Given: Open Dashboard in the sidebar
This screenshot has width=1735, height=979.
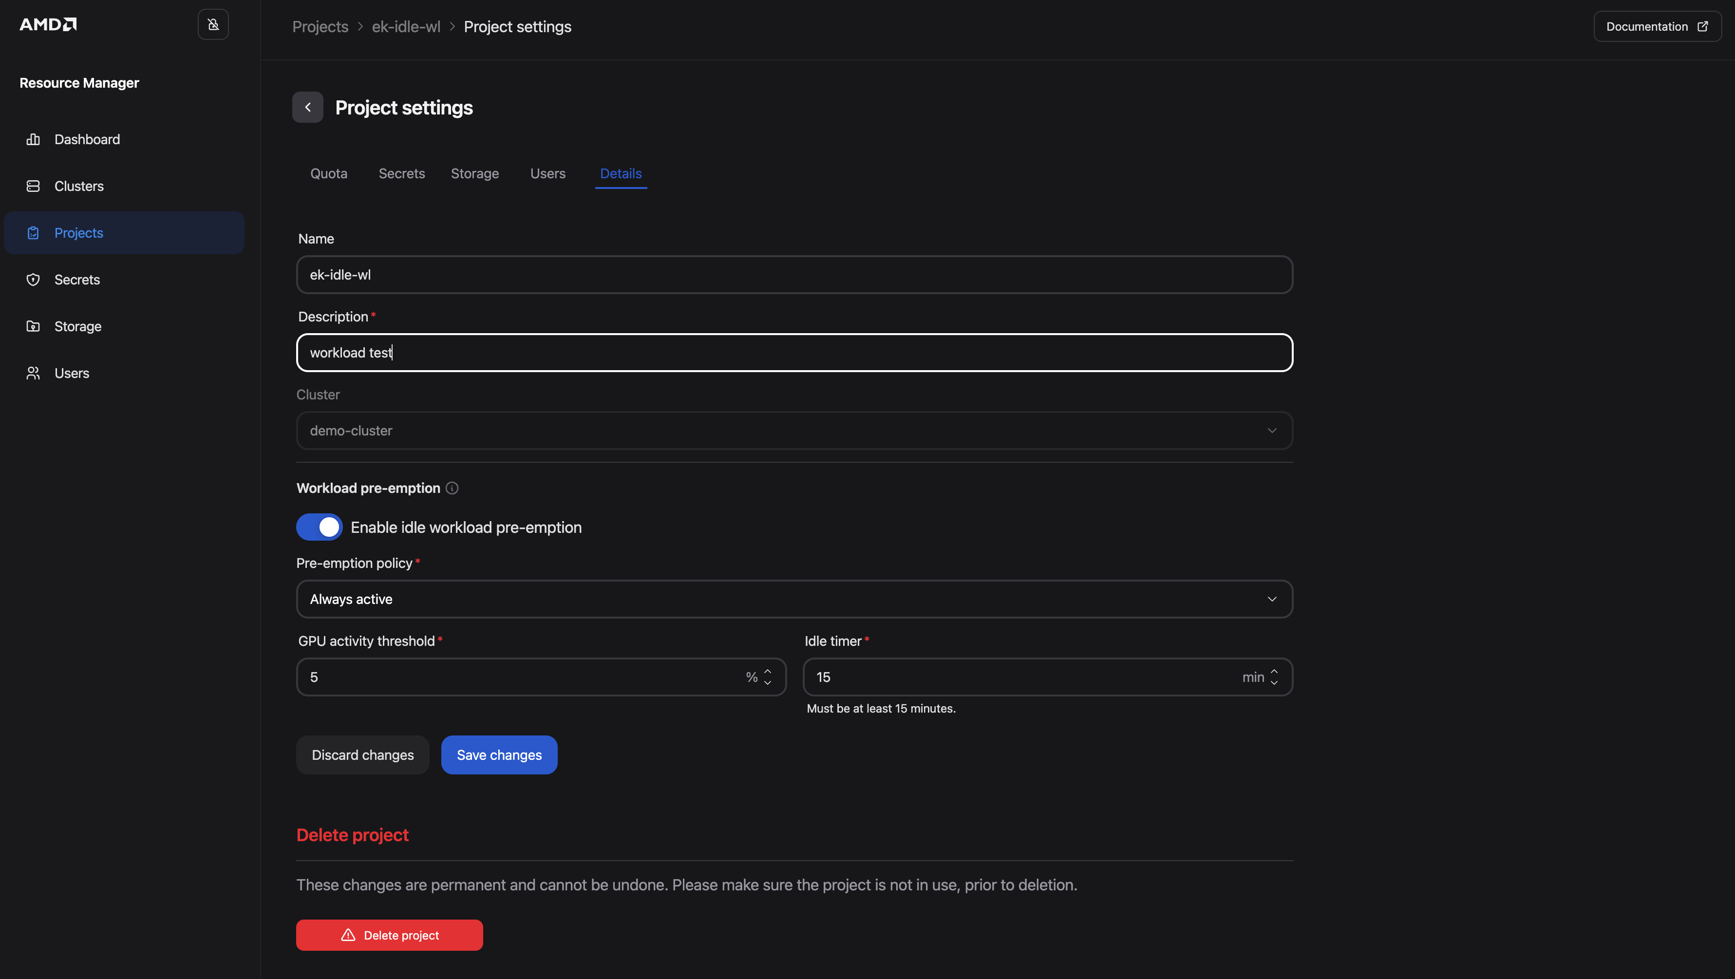Looking at the screenshot, I should coord(125,139).
